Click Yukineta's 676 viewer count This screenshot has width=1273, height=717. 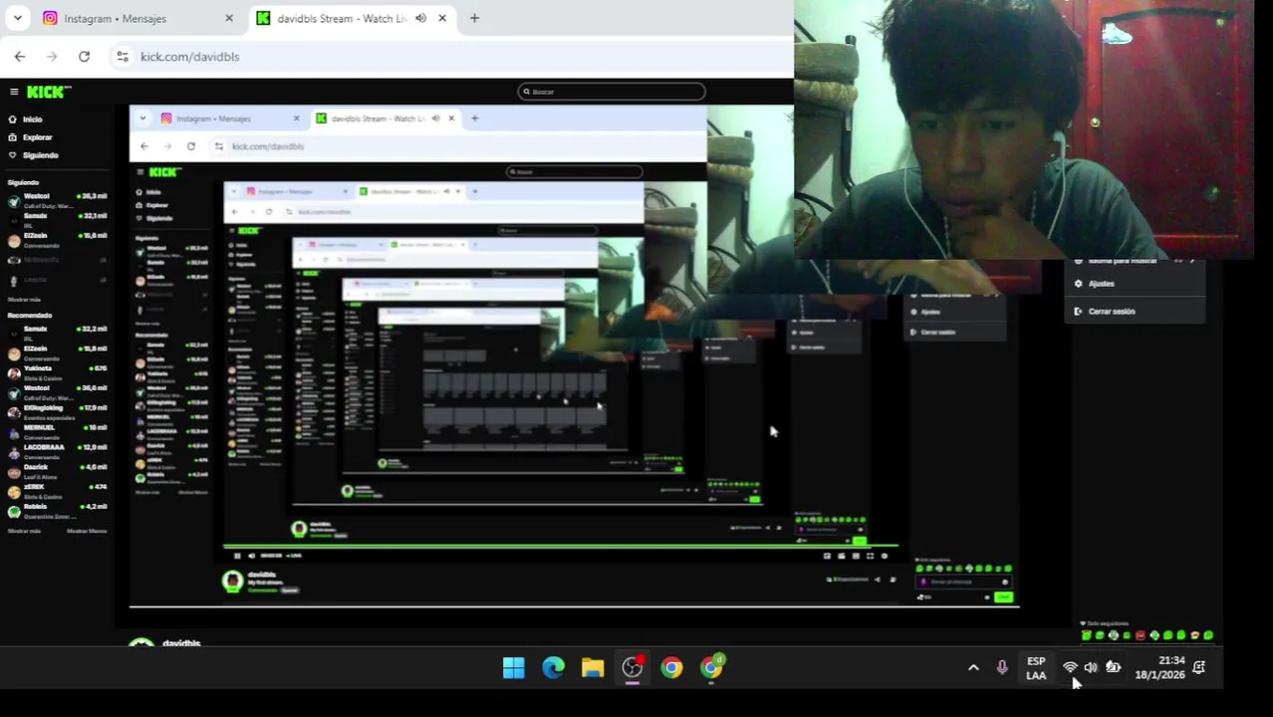(x=100, y=368)
